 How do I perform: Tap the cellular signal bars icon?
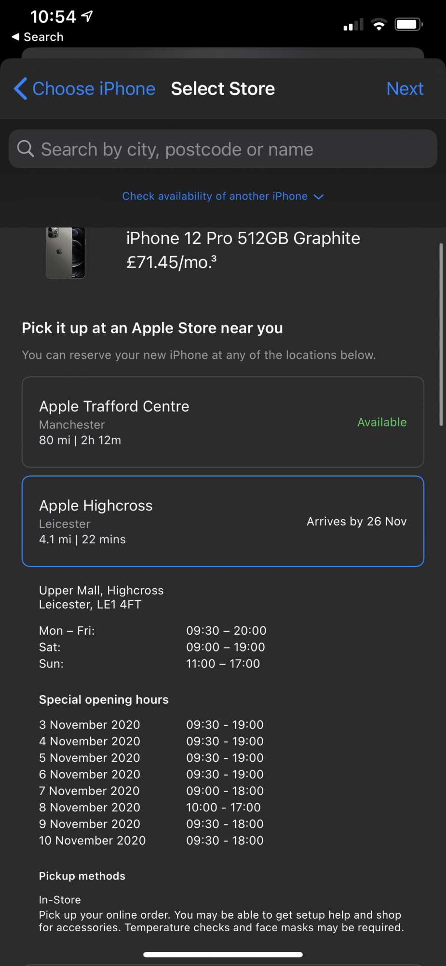point(353,25)
